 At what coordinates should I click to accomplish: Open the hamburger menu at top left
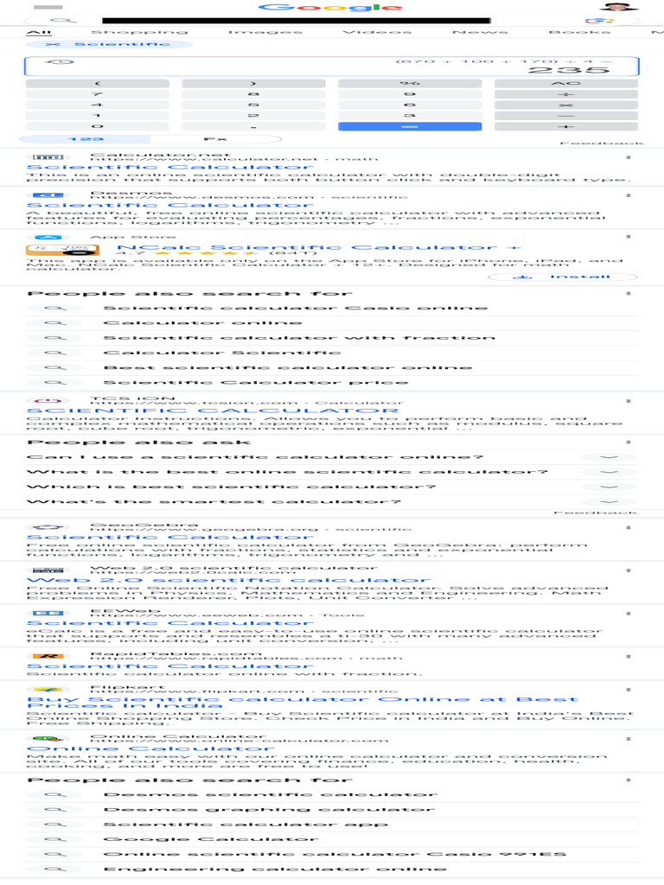[x=48, y=7]
